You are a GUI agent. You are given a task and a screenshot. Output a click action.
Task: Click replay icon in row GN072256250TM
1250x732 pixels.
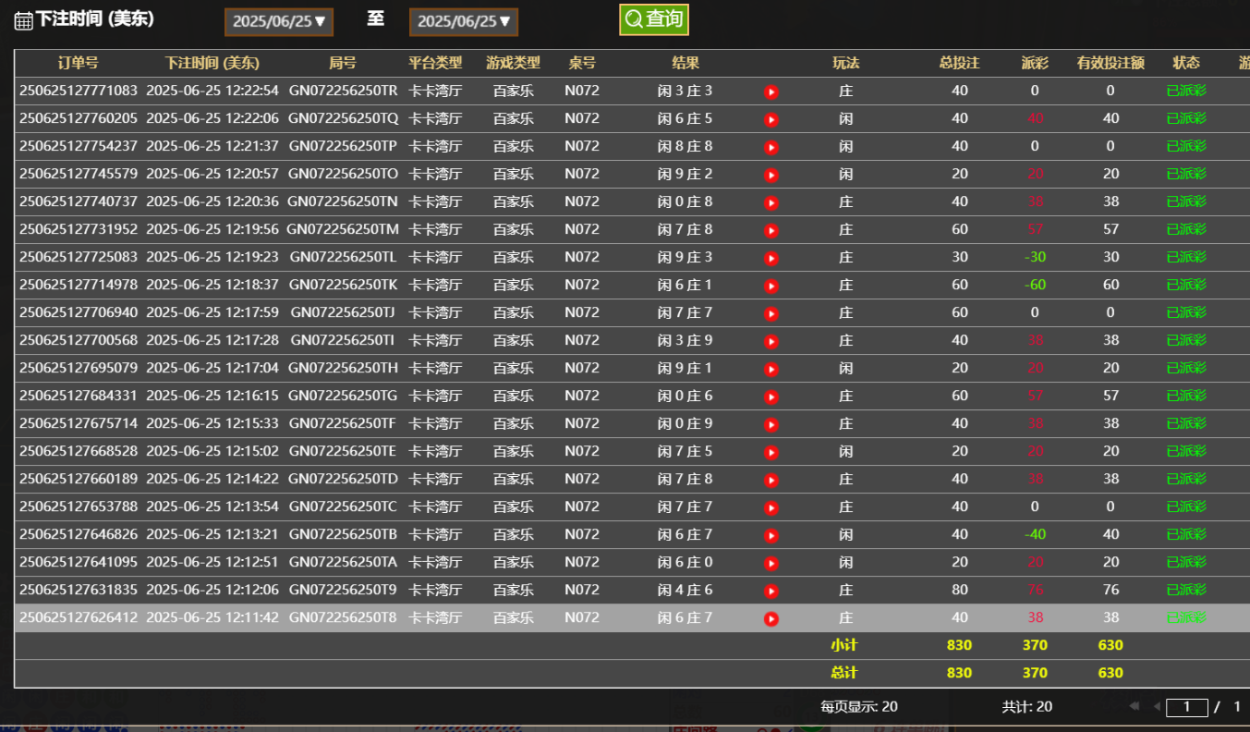click(771, 230)
